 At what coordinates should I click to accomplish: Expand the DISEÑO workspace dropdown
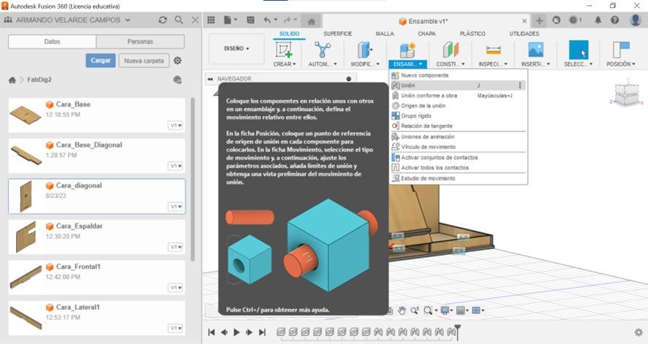coord(236,49)
